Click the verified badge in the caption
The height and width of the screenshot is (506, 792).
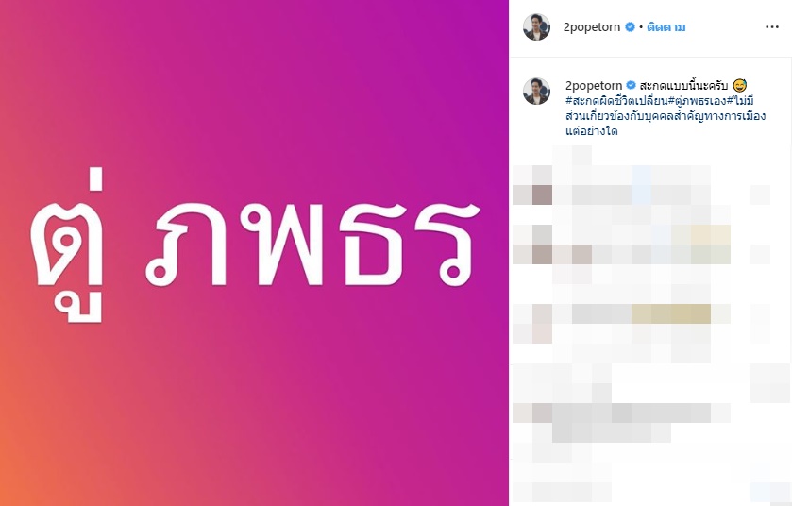click(631, 85)
